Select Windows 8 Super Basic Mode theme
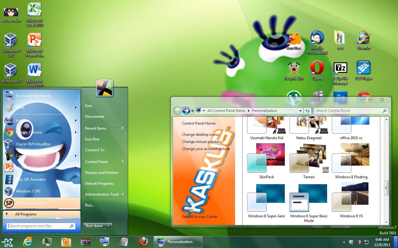The image size is (398, 248). coord(309,203)
